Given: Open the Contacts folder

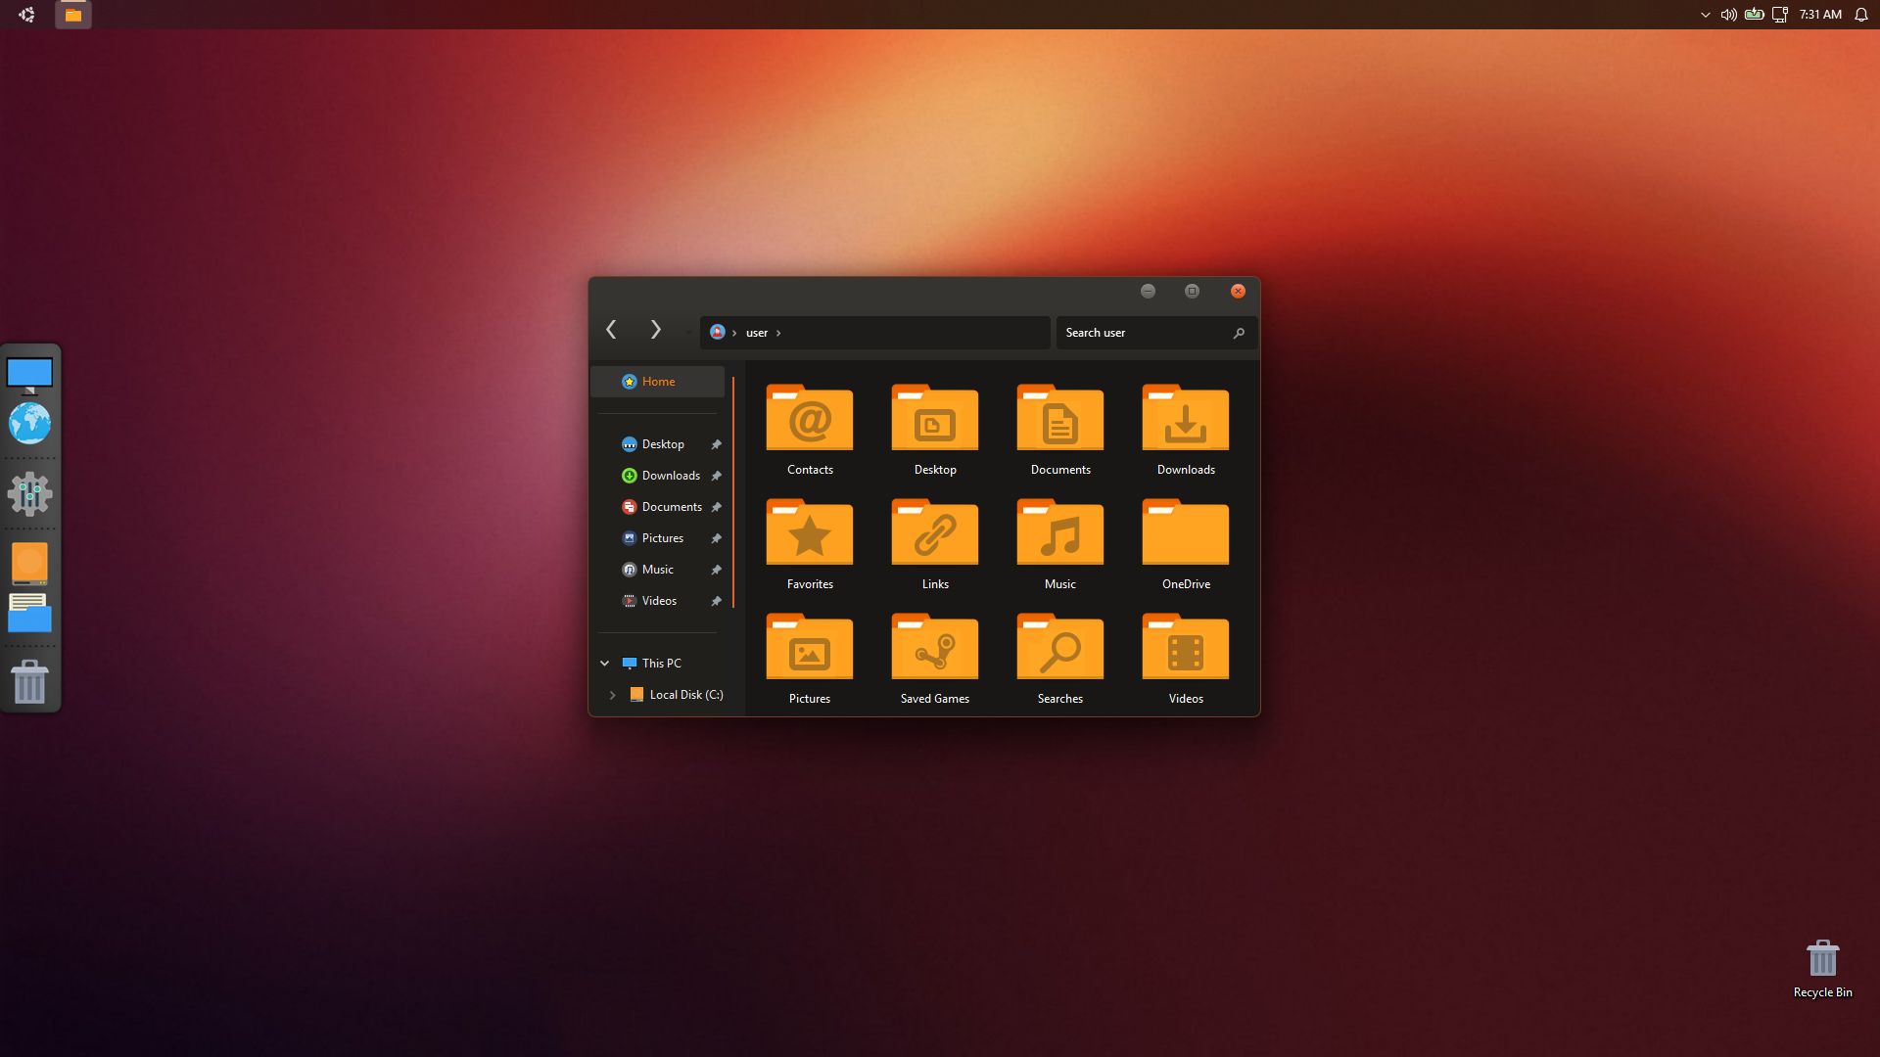Looking at the screenshot, I should 809,419.
